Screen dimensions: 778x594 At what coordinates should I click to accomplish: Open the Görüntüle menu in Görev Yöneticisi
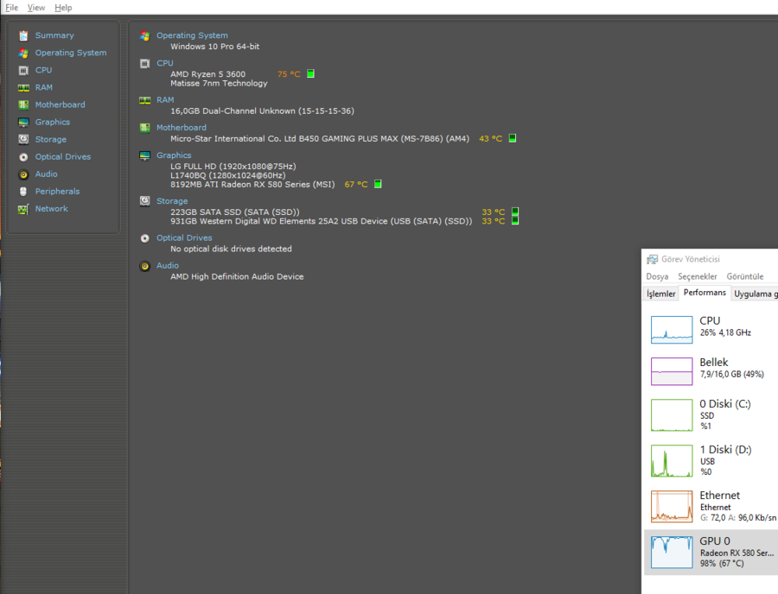click(x=745, y=276)
